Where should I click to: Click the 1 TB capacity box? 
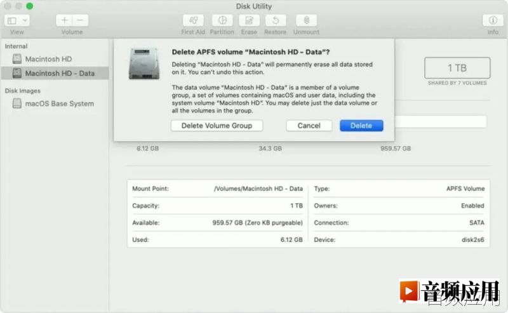(457, 68)
